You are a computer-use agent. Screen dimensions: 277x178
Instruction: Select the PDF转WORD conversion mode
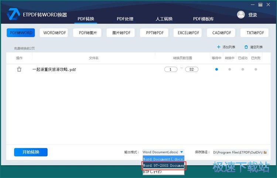(21, 33)
